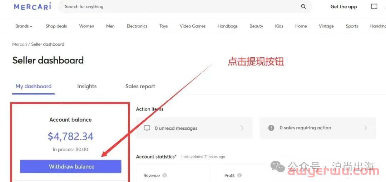This screenshot has width=386, height=182.
Task: Open the Women category
Action: [86, 26]
